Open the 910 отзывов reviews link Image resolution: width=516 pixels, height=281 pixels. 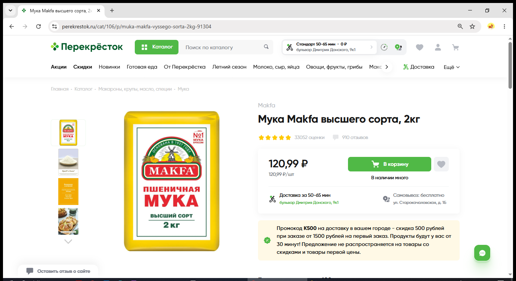(355, 138)
